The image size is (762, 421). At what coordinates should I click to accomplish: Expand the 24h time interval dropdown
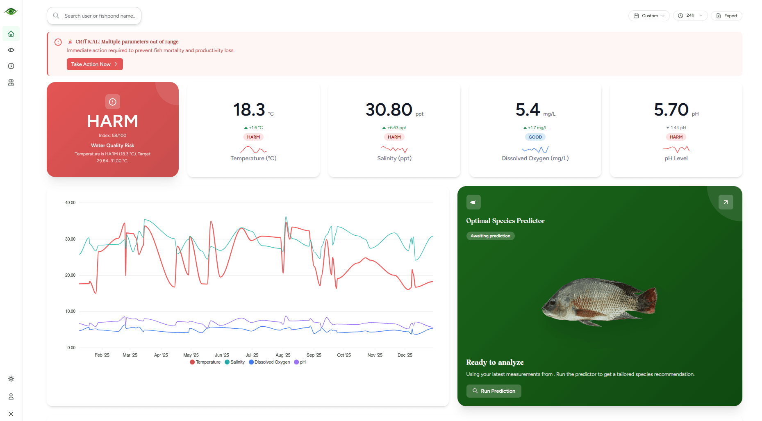(690, 16)
